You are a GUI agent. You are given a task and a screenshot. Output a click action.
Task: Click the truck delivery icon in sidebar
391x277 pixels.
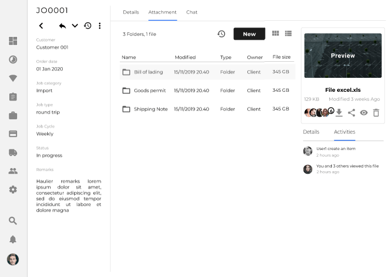(x=13, y=153)
